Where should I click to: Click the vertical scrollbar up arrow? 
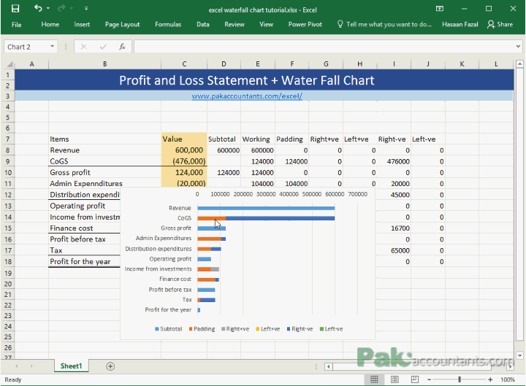(519, 63)
